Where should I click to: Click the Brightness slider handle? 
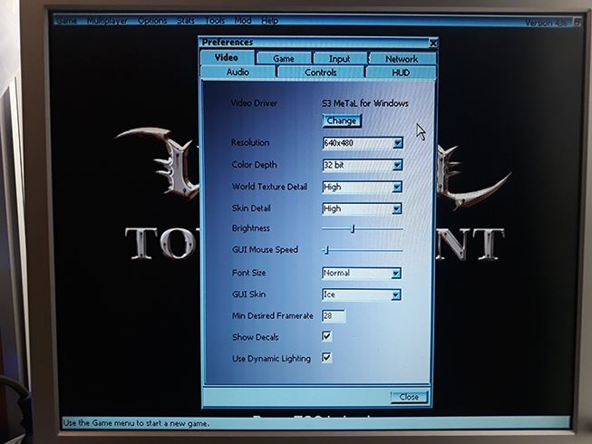(353, 228)
